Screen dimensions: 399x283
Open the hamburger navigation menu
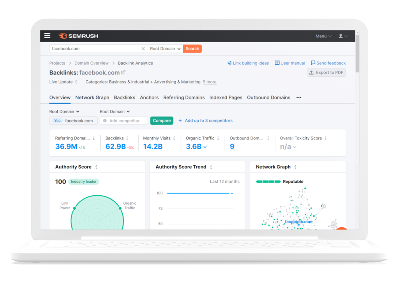tap(47, 36)
